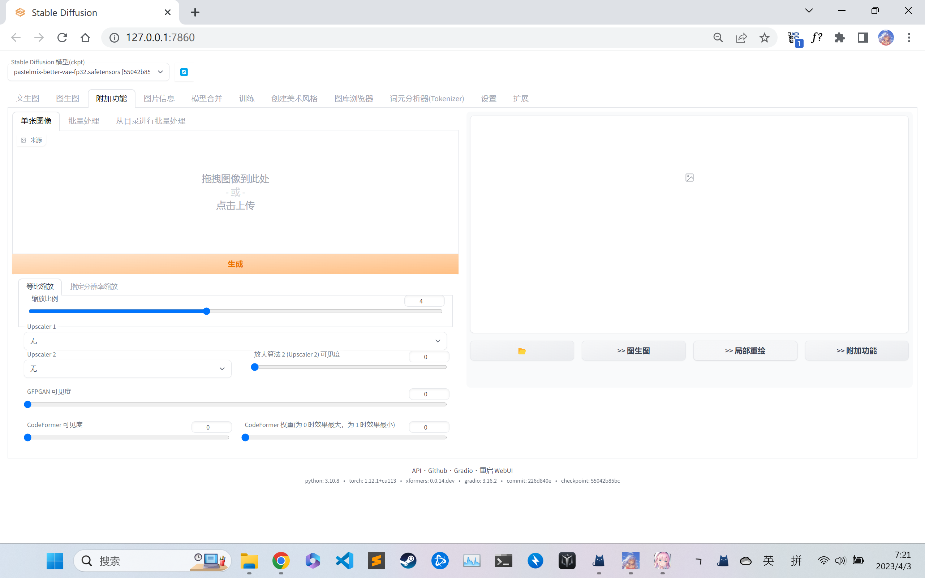Click the 重启 WebUI link
The width and height of the screenshot is (925, 578).
point(496,471)
